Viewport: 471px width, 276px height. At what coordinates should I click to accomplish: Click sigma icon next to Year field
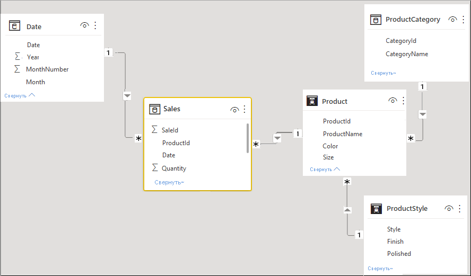click(18, 56)
